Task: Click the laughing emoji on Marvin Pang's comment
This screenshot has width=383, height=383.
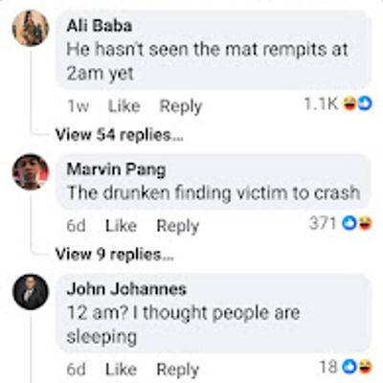Action: (x=365, y=224)
